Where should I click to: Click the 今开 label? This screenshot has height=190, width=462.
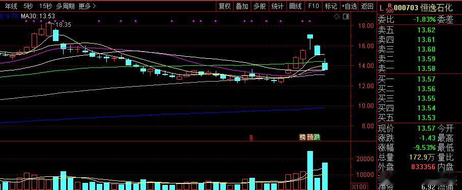click(x=445, y=128)
